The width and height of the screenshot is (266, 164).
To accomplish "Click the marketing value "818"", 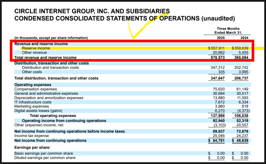I will [245, 106].
